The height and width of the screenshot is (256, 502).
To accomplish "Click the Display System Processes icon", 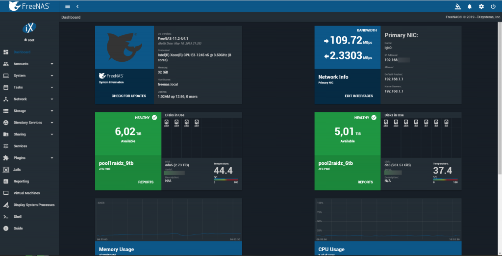I will point(6,205).
